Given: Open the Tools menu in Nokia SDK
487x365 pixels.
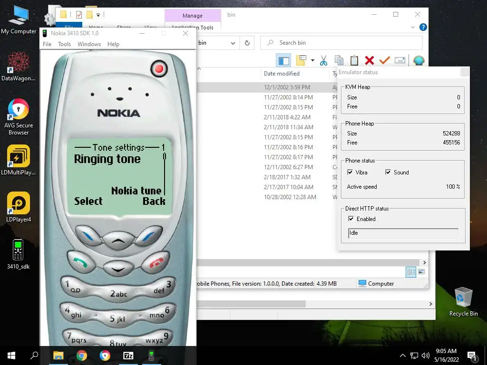Looking at the screenshot, I should click(64, 44).
